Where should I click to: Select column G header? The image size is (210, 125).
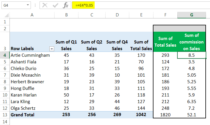click(x=192, y=15)
